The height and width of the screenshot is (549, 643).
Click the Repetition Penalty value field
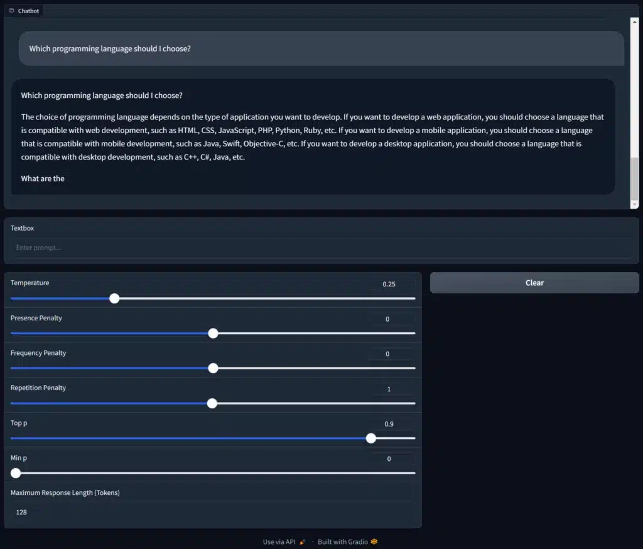(394, 389)
